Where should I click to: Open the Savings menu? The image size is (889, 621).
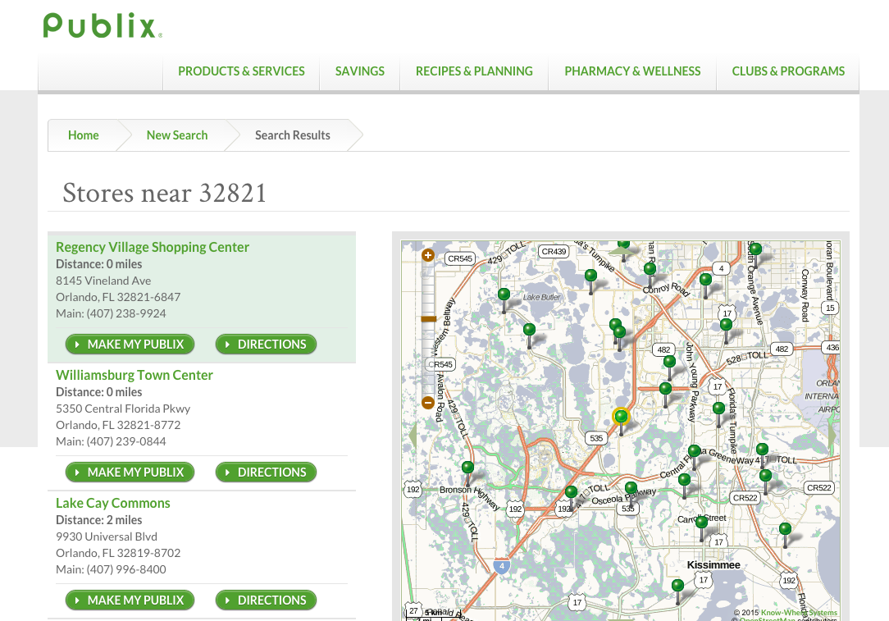359,71
